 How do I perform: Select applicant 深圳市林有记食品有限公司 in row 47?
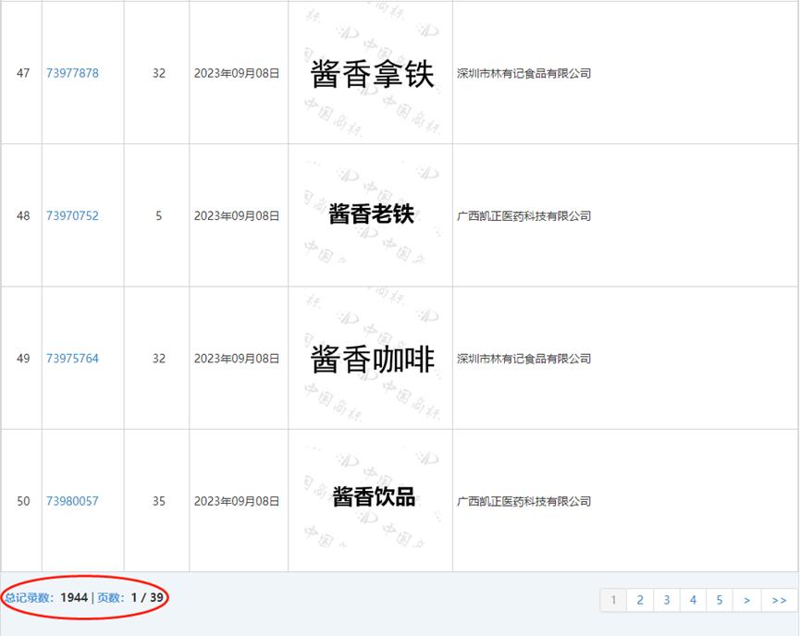(x=524, y=73)
